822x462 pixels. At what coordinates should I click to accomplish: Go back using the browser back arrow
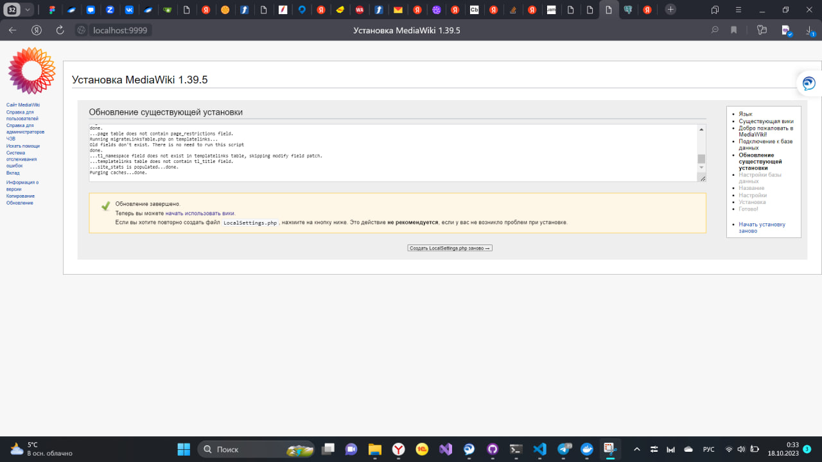pyautogui.click(x=13, y=30)
